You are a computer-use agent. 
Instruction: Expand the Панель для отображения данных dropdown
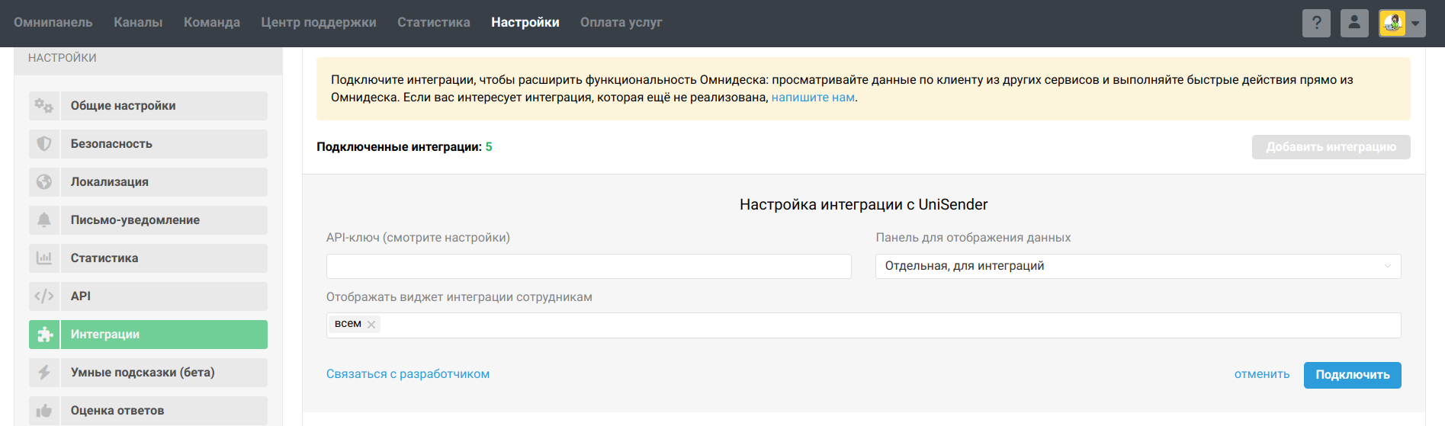click(1138, 266)
